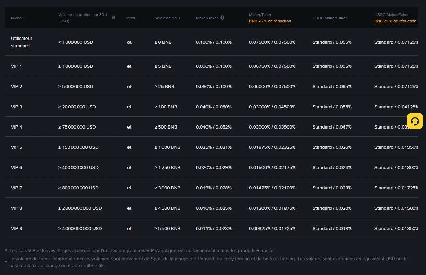Click the ≥ 3 000 BNB balance cell
This screenshot has height=275, width=426.
(x=167, y=188)
